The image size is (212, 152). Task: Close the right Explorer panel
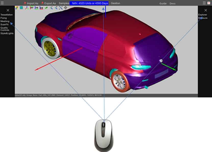click(206, 10)
